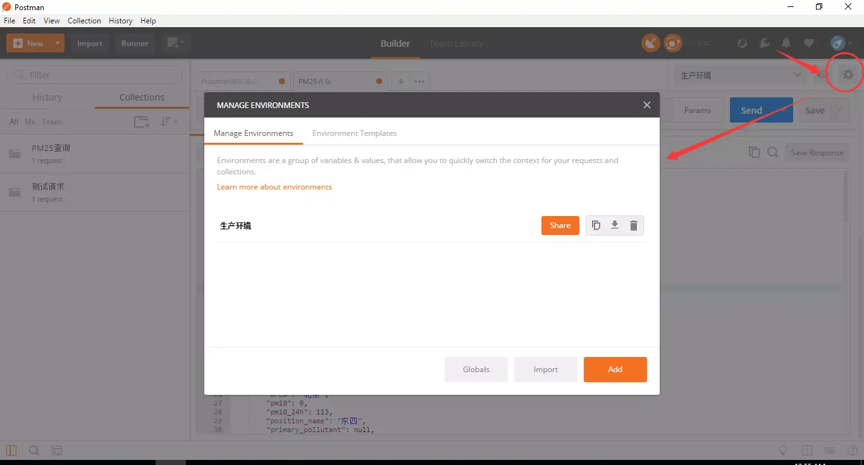The image size is (864, 465).
Task: Download the 生产环境 environment
Action: (615, 226)
